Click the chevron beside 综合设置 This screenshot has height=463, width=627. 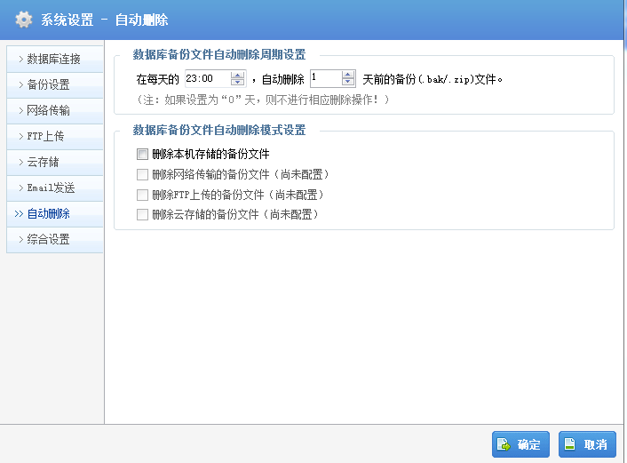point(20,239)
